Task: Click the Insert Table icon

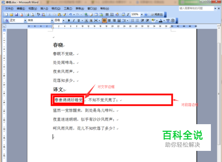Action: 96,15
